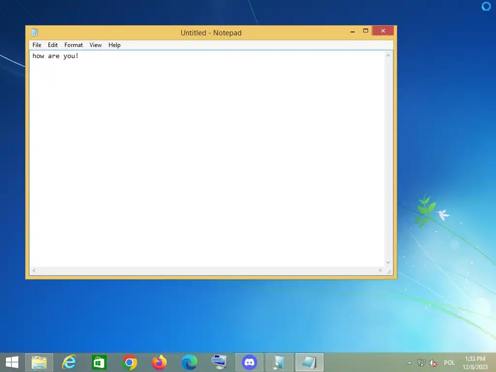Screen dimensions: 496x372
Task: Click the horizontal scrollbar left arrow
Action: [x=34, y=270]
